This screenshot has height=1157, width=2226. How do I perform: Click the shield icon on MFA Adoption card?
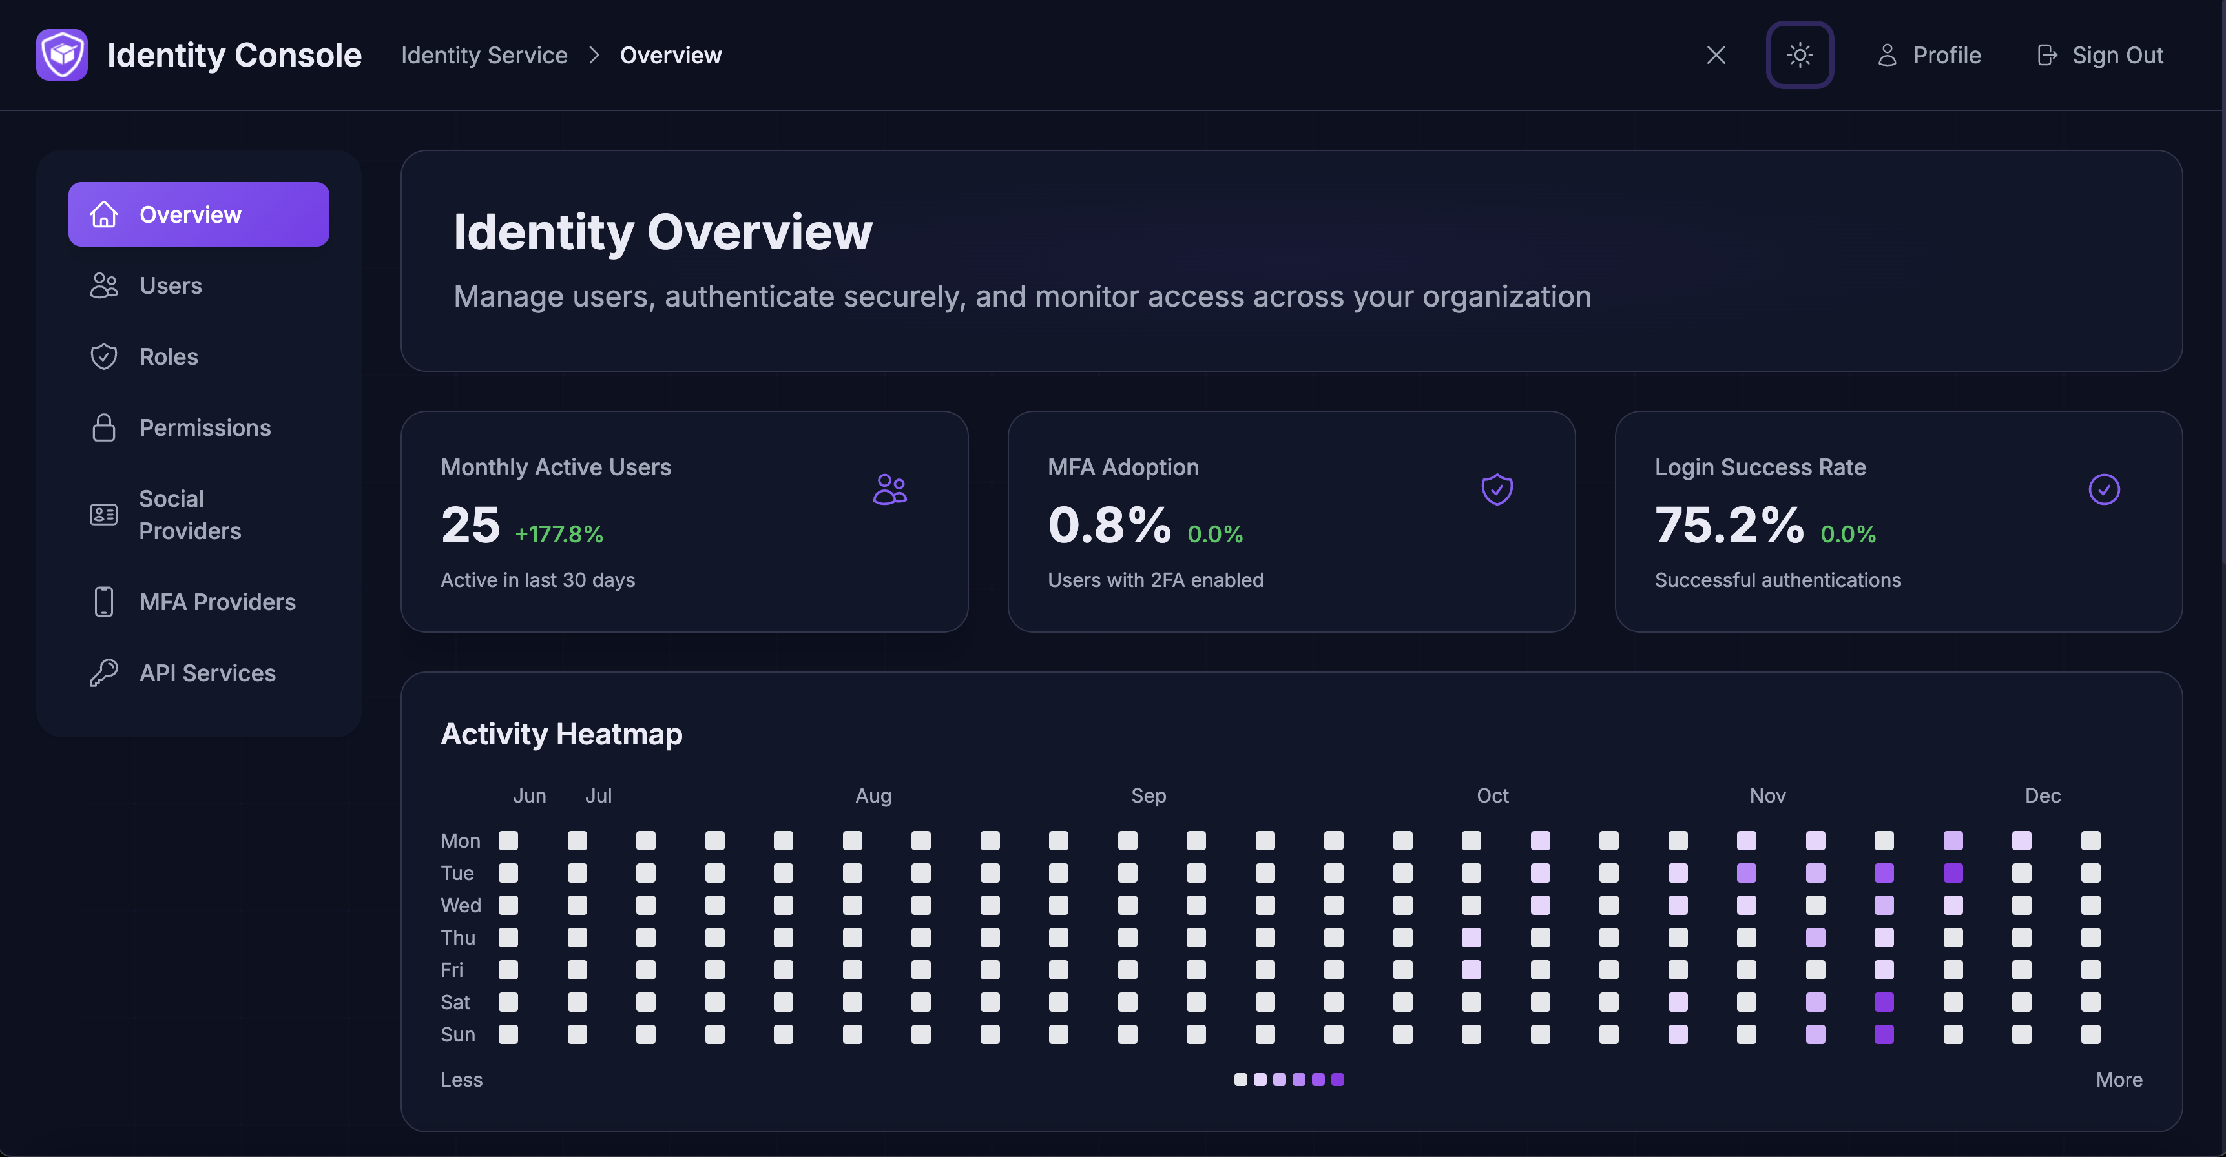click(1497, 489)
